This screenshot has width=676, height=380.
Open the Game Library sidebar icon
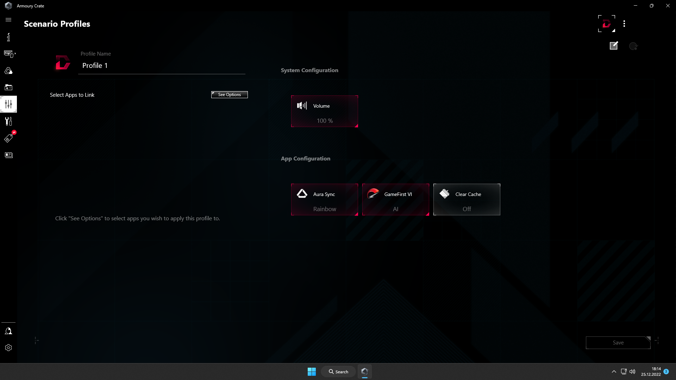(x=8, y=87)
